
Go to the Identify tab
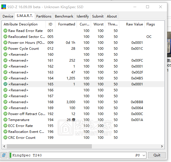[83, 16]
